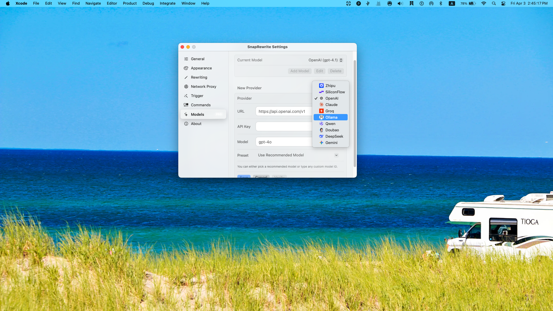Choose the Claude starburst icon
The width and height of the screenshot is (553, 311).
[321, 105]
